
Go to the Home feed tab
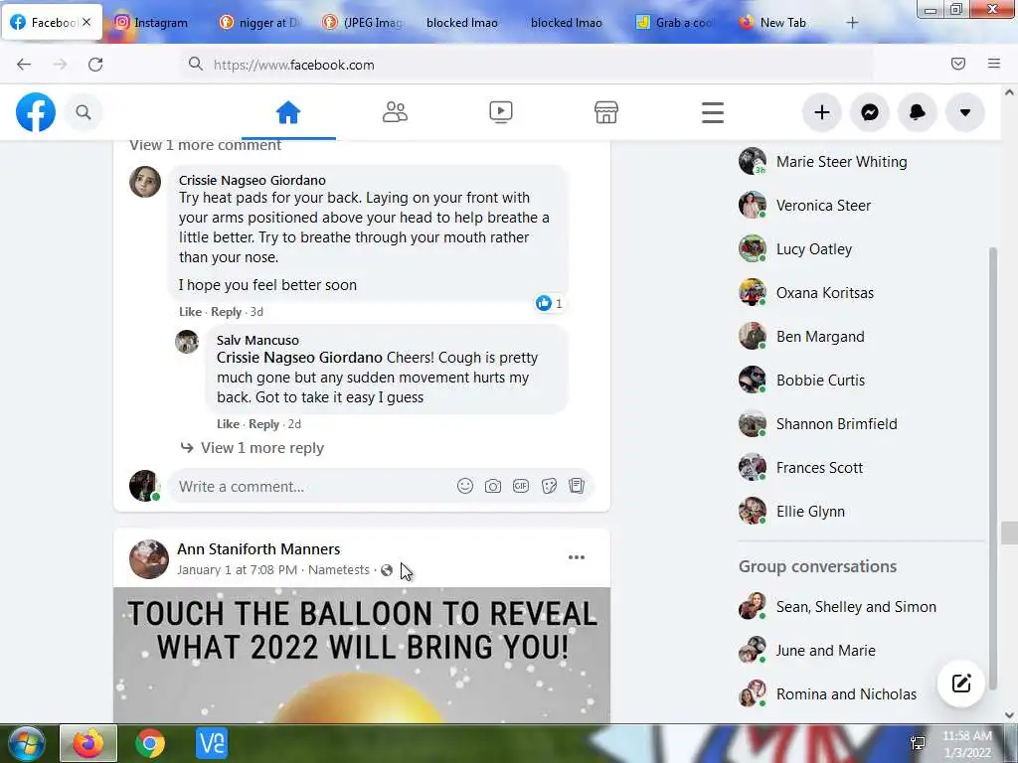[288, 112]
